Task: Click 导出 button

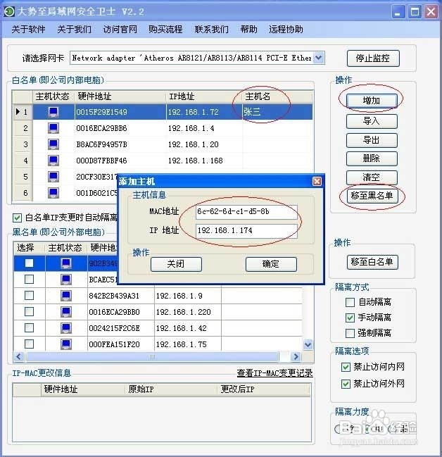Action: coord(372,140)
